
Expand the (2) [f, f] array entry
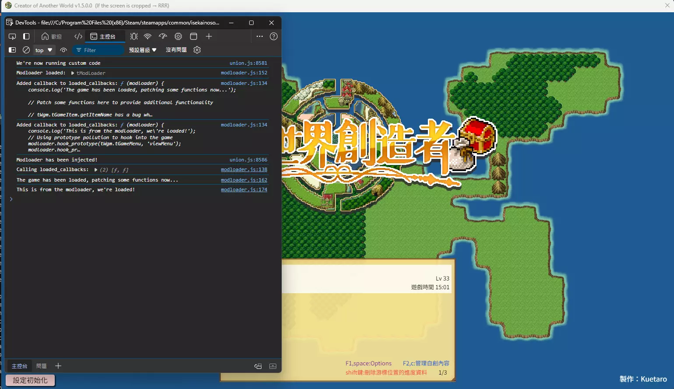pos(96,170)
